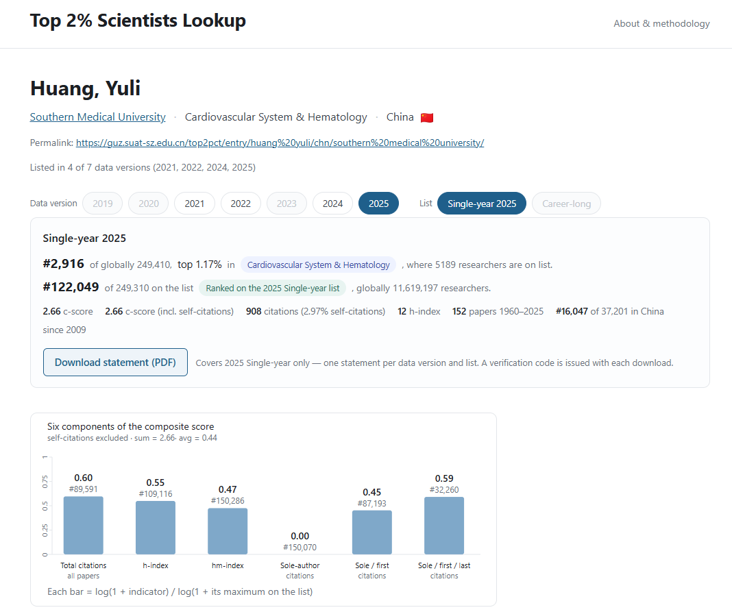The height and width of the screenshot is (612, 732).
Task: Click the #16,047 of 37,201 in China rank
Action: (x=610, y=311)
